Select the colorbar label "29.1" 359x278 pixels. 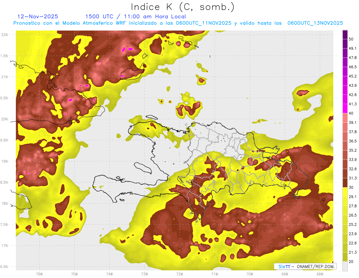[x=353, y=197]
